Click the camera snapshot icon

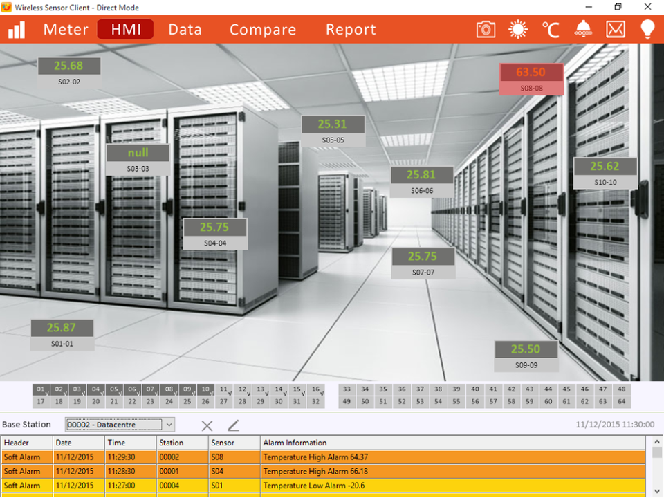tap(486, 29)
